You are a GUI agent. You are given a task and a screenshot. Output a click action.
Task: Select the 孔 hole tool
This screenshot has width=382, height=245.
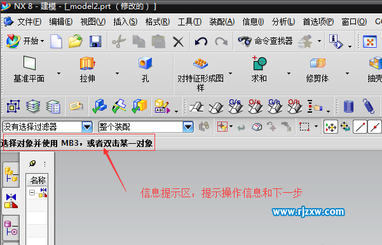click(x=145, y=69)
